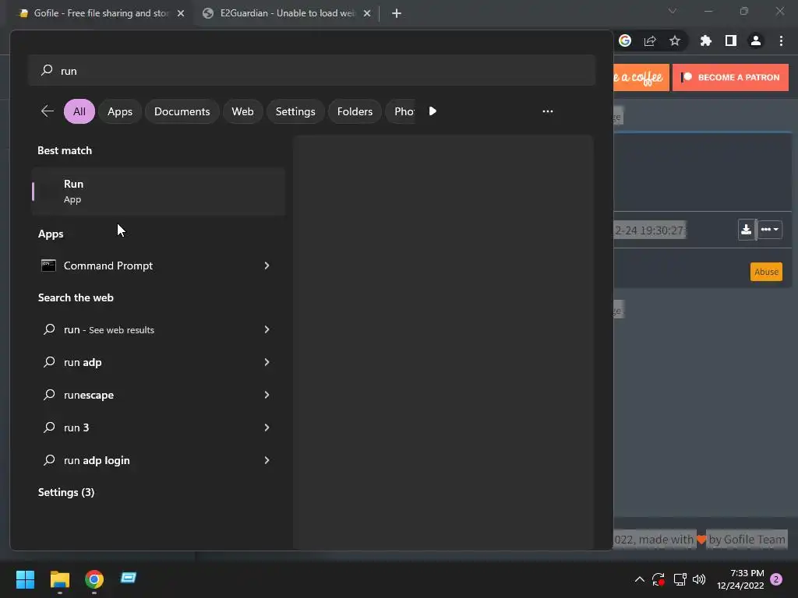Open File Explorer from the taskbar

click(59, 579)
